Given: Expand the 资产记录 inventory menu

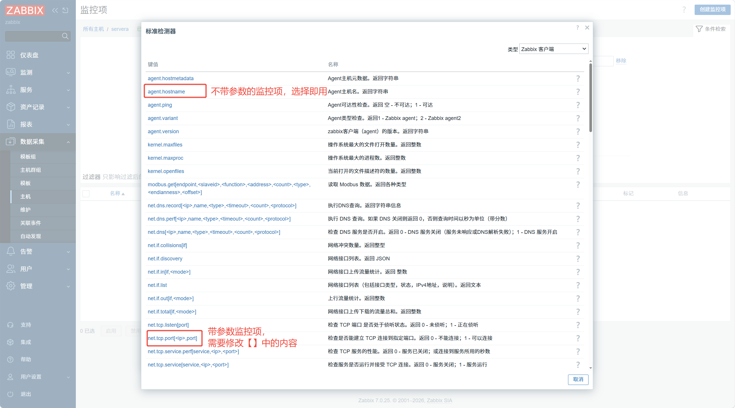Looking at the screenshot, I should click(38, 107).
